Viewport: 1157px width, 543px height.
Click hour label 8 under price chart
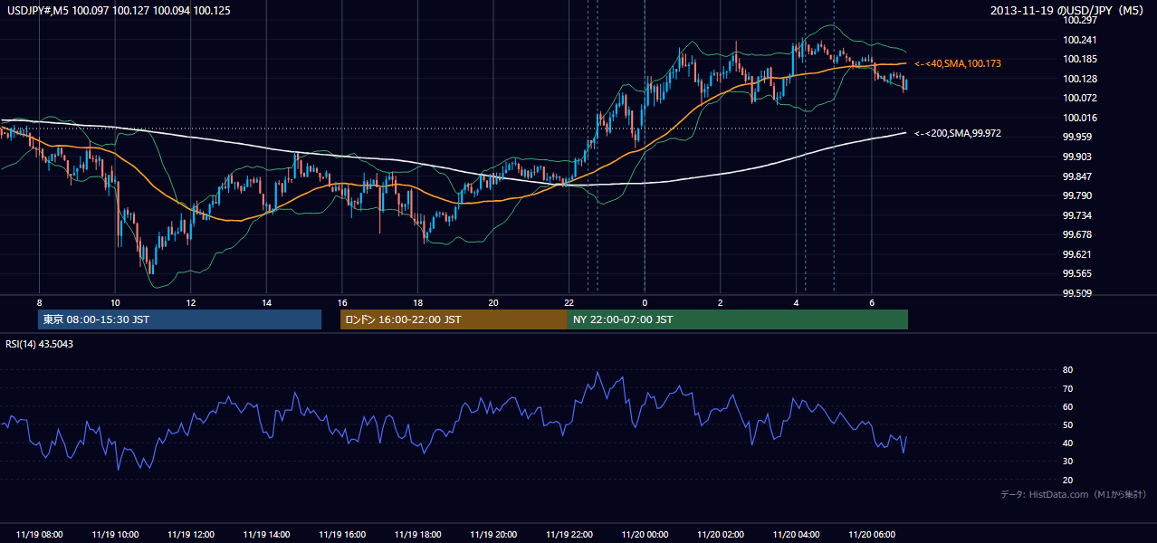click(39, 302)
